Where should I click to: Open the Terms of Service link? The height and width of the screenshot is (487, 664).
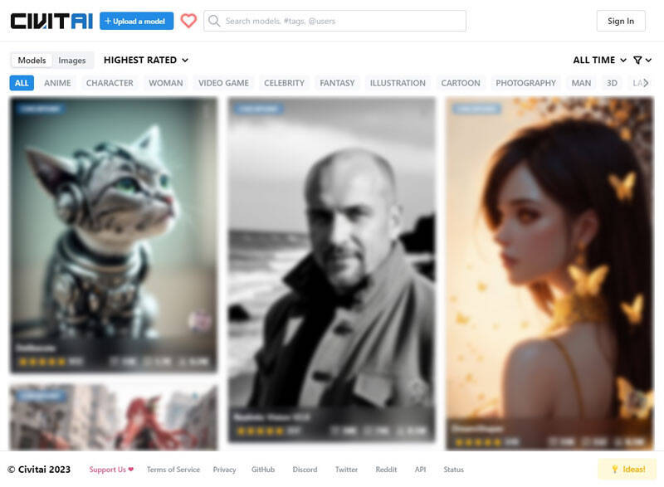[173, 470]
